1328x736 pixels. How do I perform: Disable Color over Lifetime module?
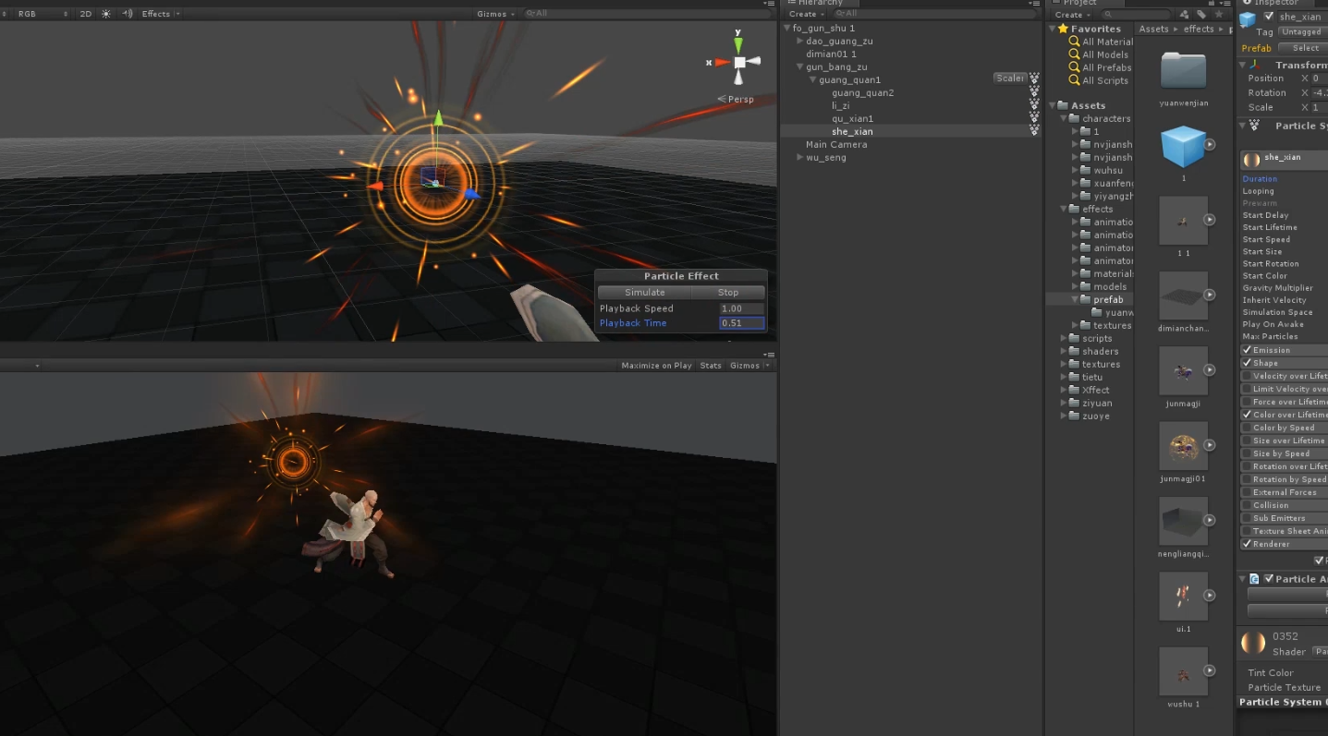(1247, 415)
